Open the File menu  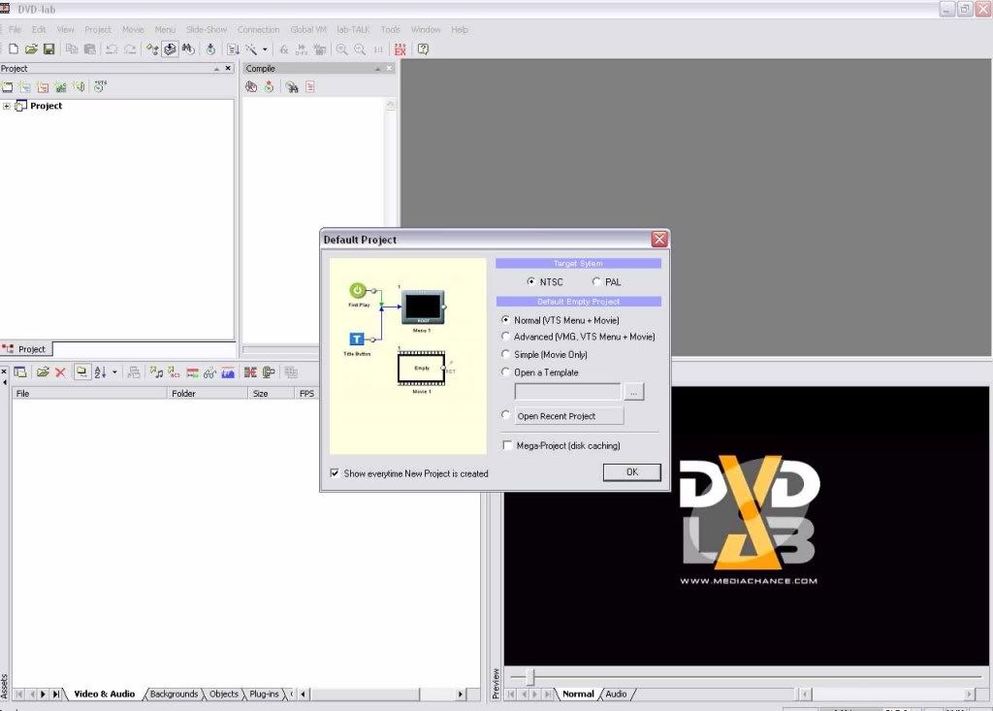click(x=16, y=29)
